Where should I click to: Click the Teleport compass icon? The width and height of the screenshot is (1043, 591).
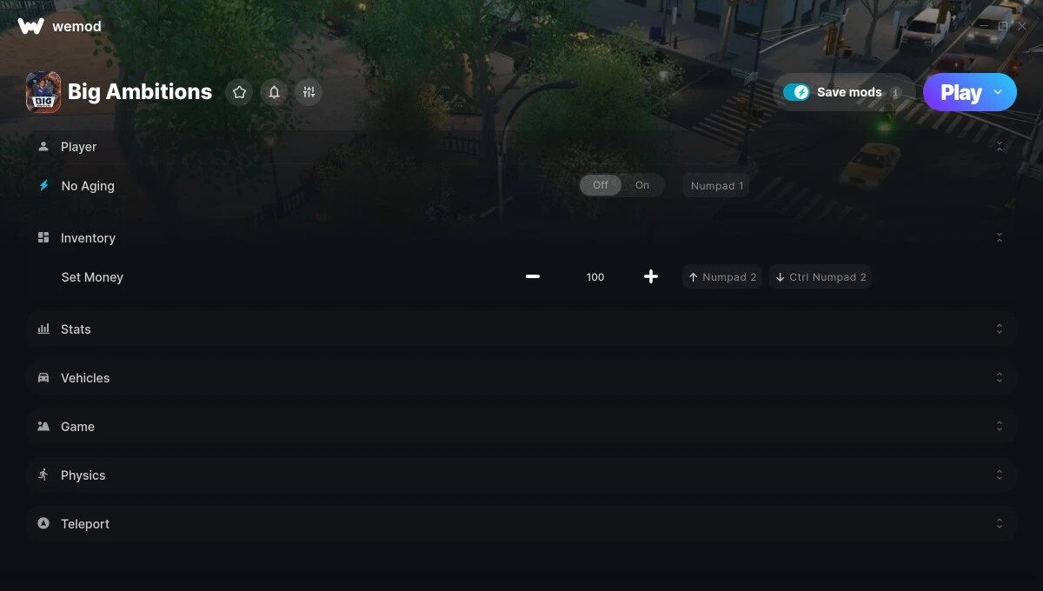pyautogui.click(x=43, y=523)
